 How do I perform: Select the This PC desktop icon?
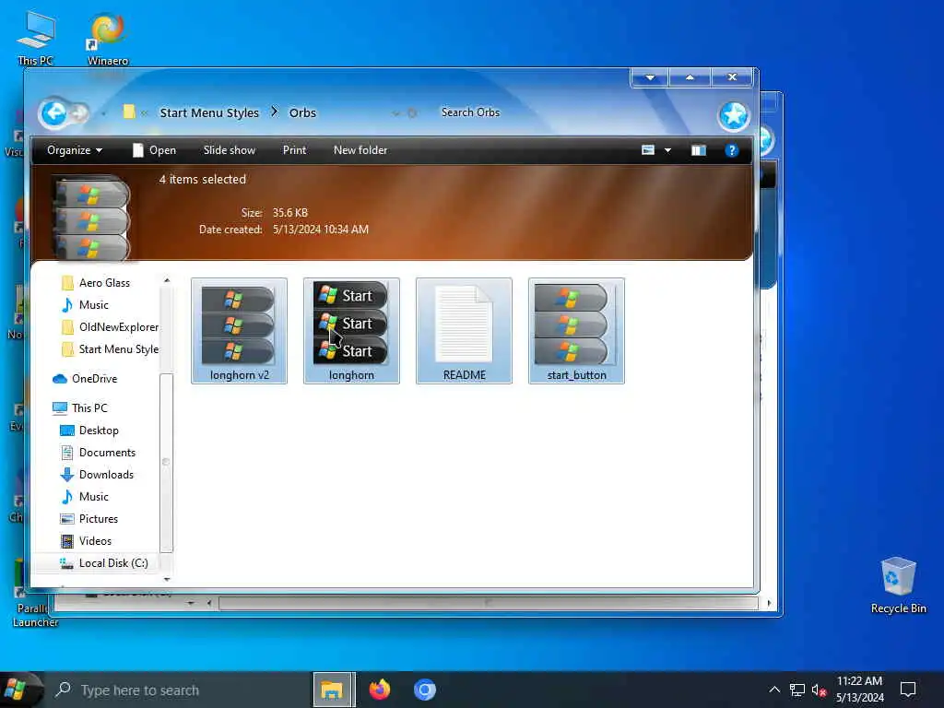click(36, 38)
